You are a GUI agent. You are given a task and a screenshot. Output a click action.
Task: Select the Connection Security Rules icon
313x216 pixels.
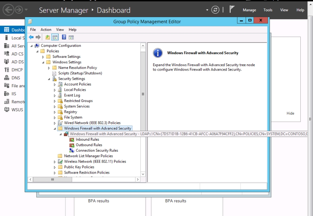(72, 150)
